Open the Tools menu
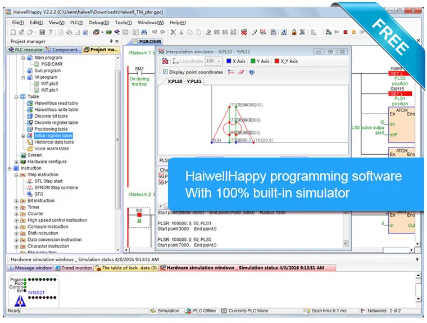The height and width of the screenshot is (323, 427). click(124, 23)
